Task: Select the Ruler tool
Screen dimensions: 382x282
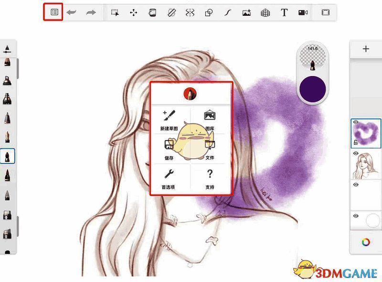Action: point(171,13)
